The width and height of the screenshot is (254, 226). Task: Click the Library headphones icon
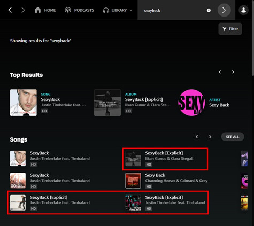[106, 10]
